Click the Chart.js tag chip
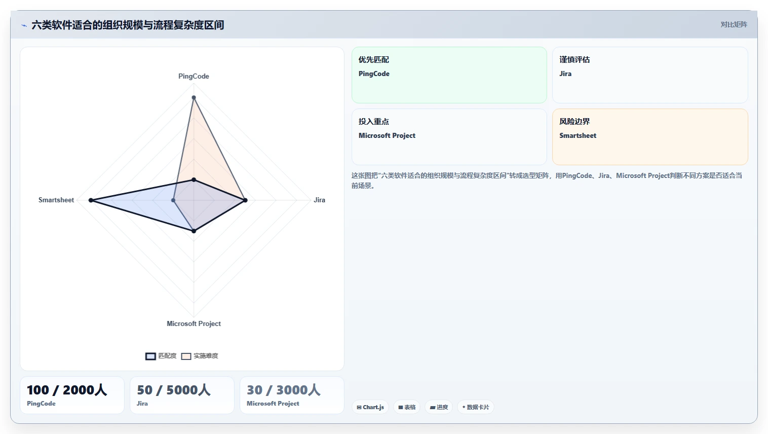Image resolution: width=768 pixels, height=434 pixels. pos(370,407)
